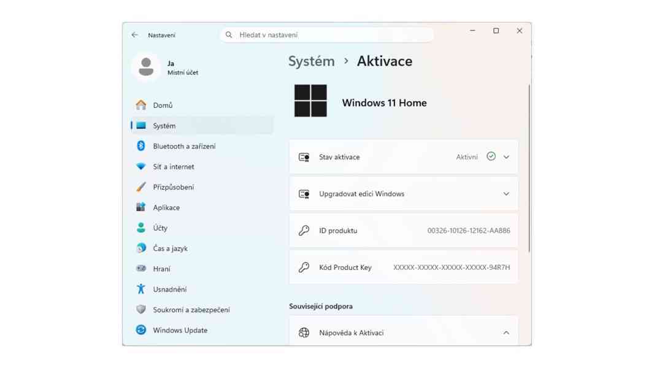
Task: Click the Účty person icon
Action: (x=141, y=228)
